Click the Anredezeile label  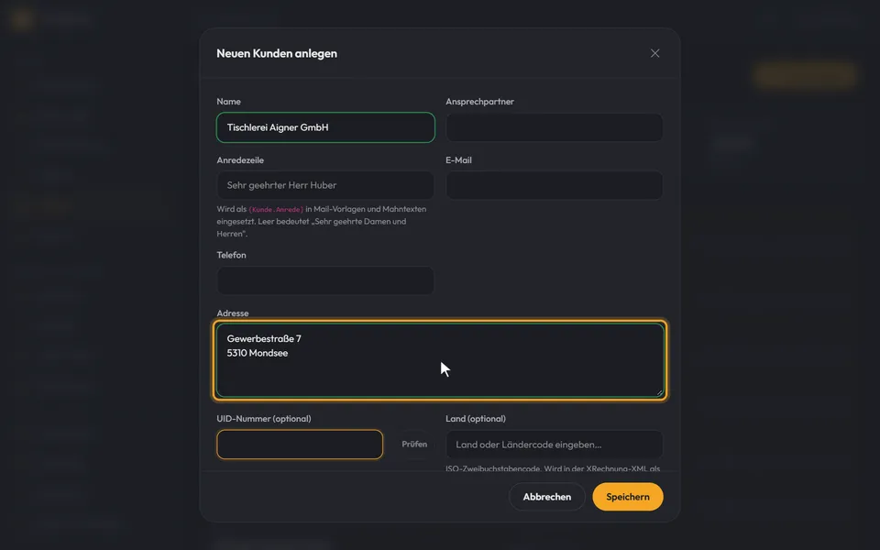(240, 159)
